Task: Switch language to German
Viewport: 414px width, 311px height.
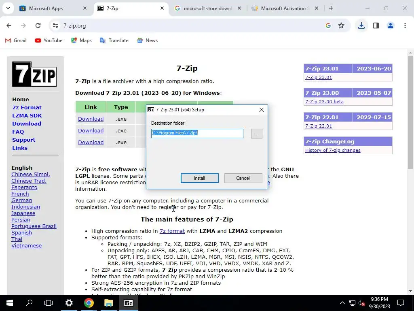Action: (22, 200)
